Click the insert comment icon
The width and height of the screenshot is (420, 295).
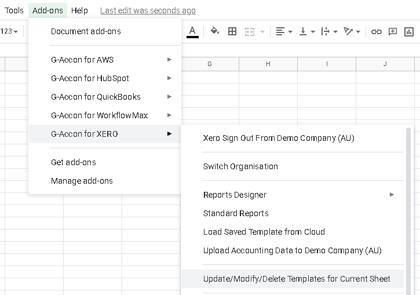(x=392, y=32)
